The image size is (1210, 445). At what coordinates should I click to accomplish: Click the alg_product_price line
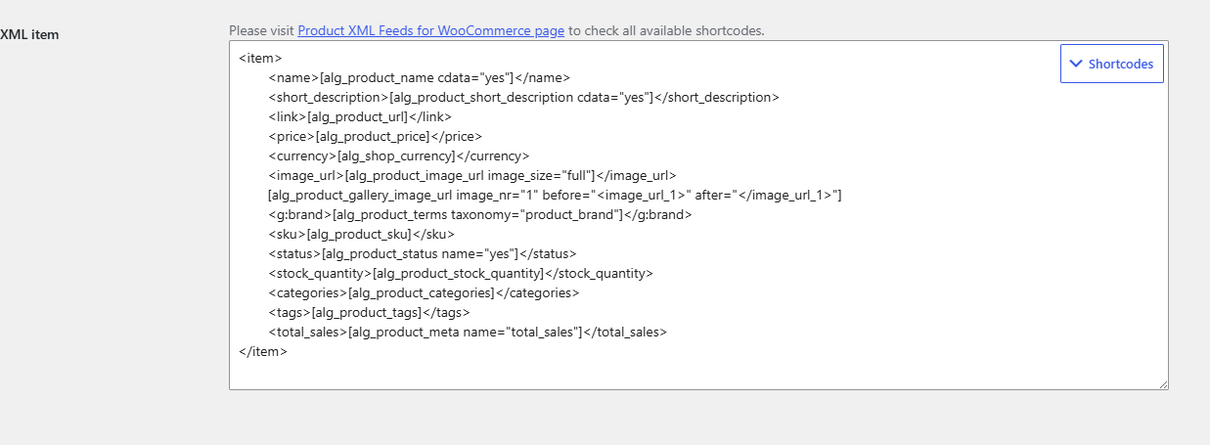[x=375, y=137]
